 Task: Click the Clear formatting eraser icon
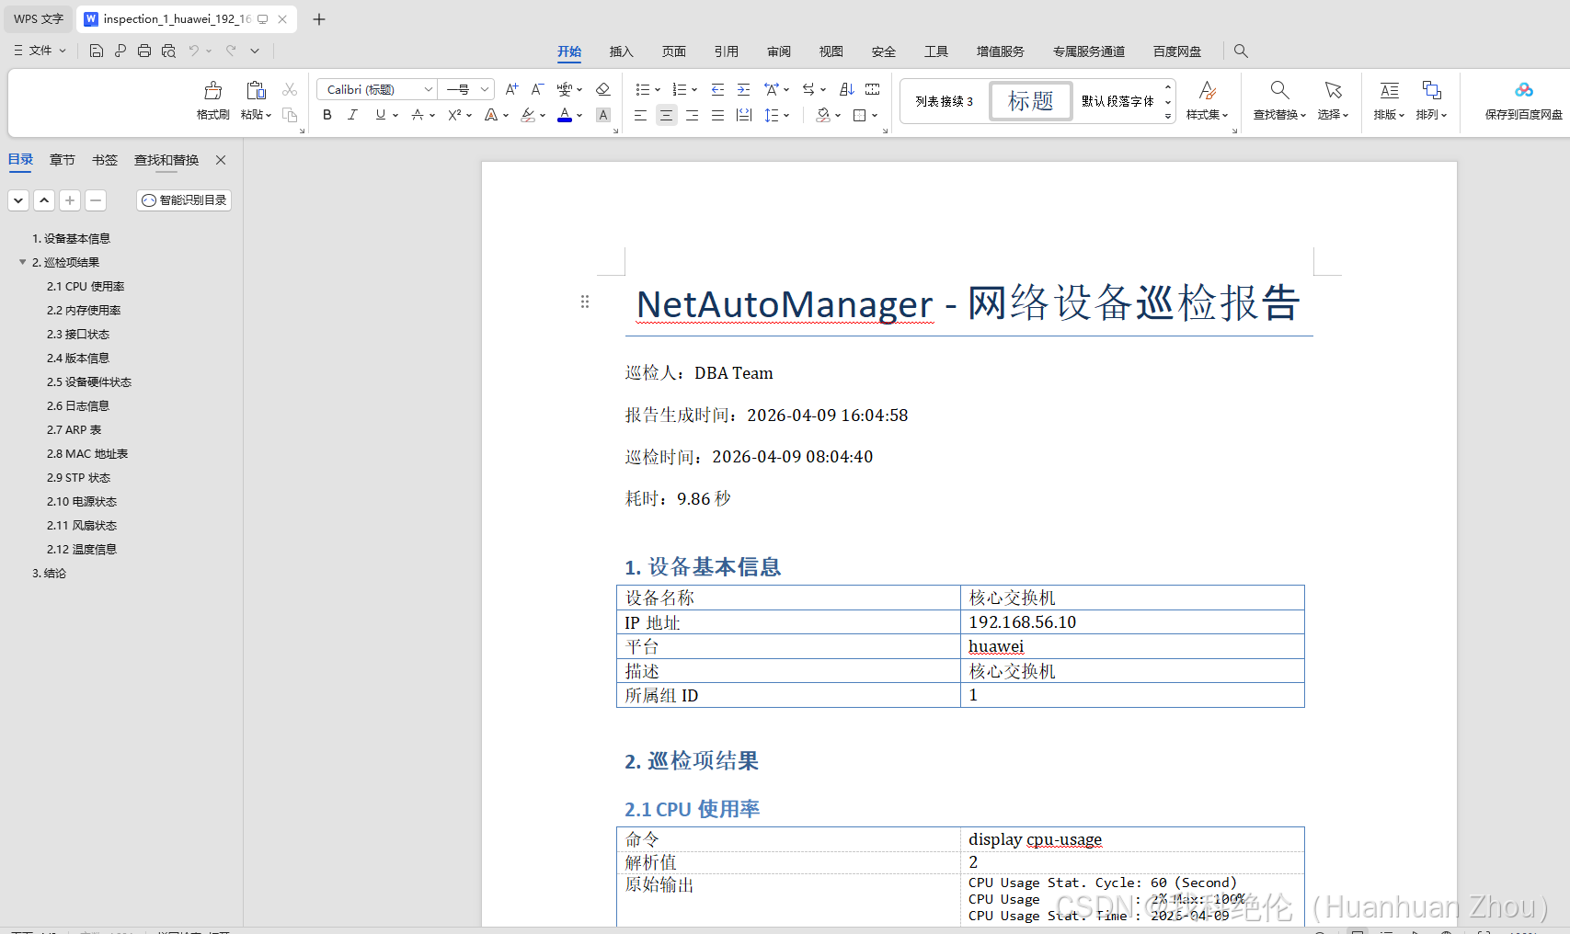coord(603,89)
